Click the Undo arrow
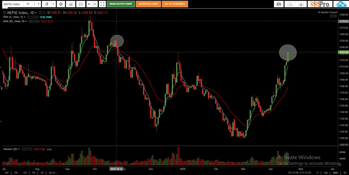The width and height of the screenshot is (349, 175). coord(89,4)
